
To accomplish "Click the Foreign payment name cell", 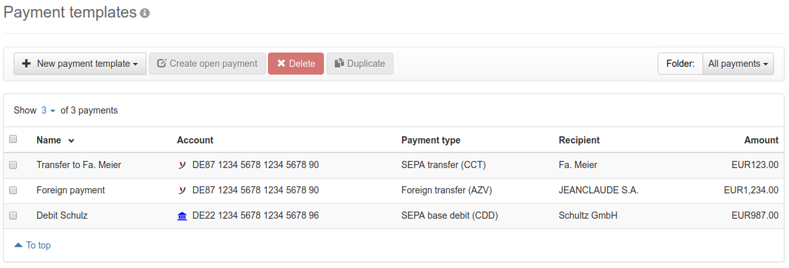I will pyautogui.click(x=70, y=190).
